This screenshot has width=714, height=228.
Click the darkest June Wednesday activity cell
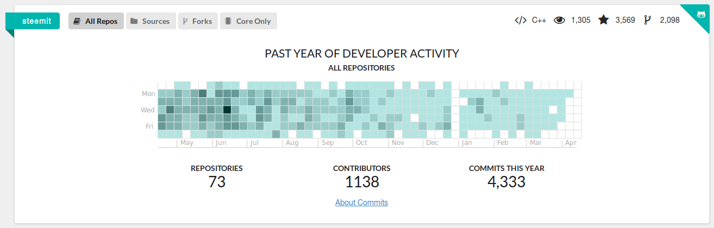coord(227,110)
